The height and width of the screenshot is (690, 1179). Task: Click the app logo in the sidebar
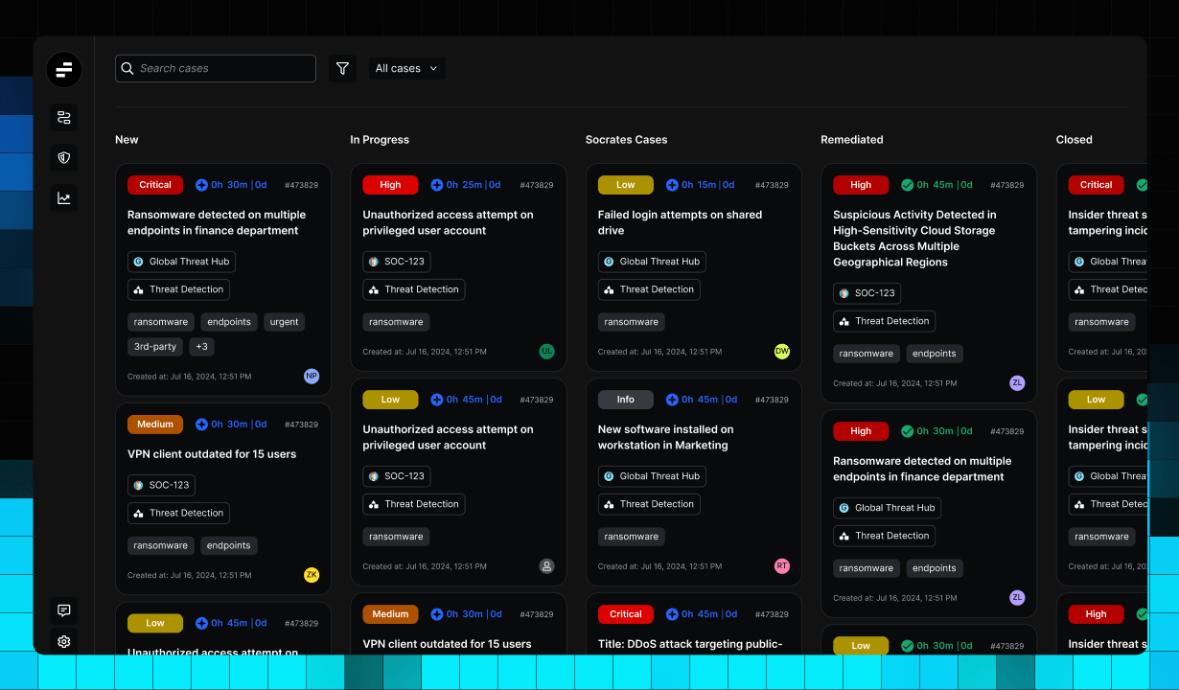tap(64, 69)
